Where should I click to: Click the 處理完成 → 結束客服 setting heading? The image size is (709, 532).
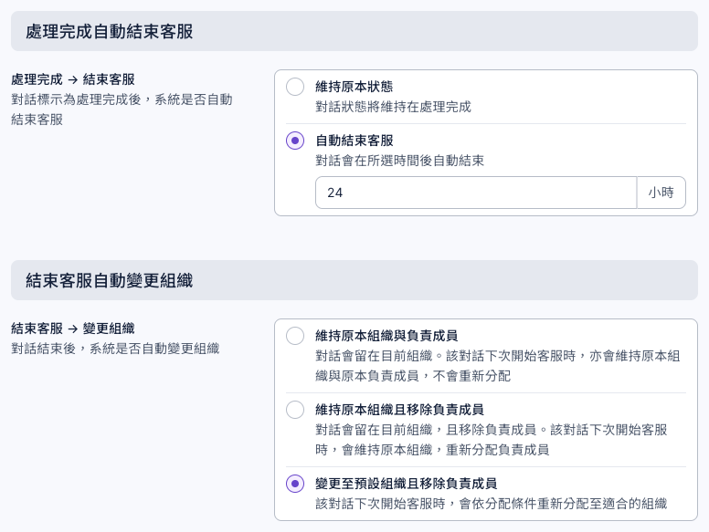pos(73,79)
